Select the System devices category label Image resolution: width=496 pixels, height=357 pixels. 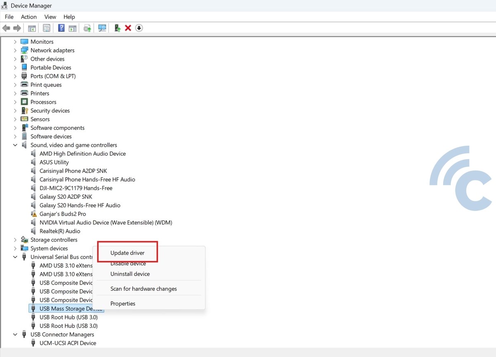49,249
